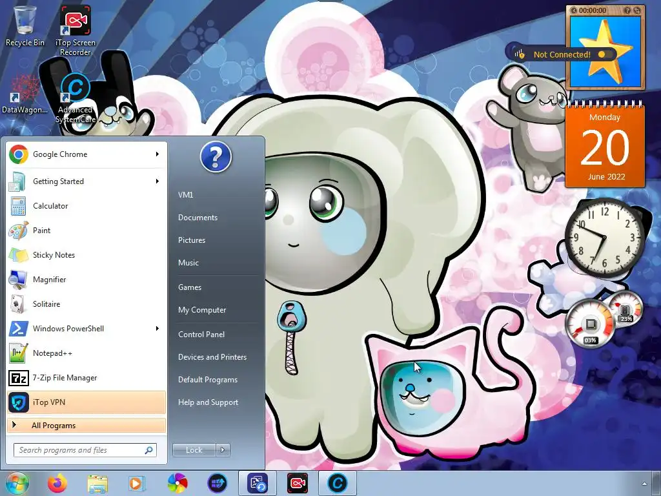Click the user account help picture
Viewport: 661px width, 496px height.
coord(216,157)
